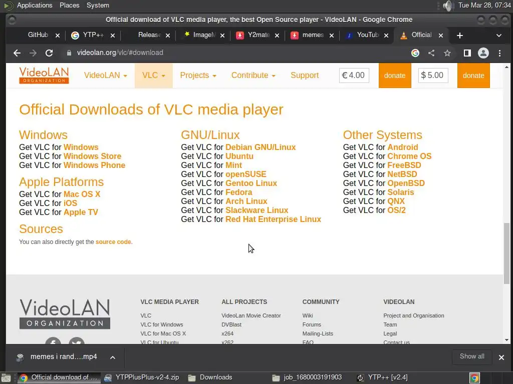Click the footer Facebook icon
The height and width of the screenshot is (384, 513).
coord(53,340)
